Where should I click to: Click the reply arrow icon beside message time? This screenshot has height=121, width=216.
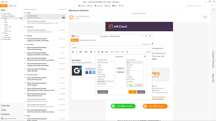(x=205, y=18)
